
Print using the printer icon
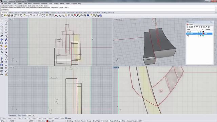point(12,15)
